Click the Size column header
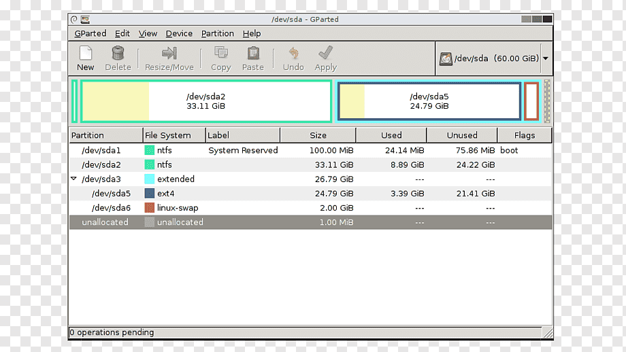626x352 pixels. click(x=318, y=135)
